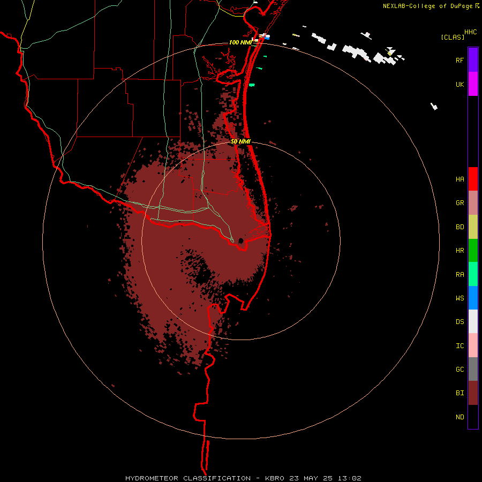Click the IC legend label
The image size is (482, 482).
pyautogui.click(x=460, y=345)
